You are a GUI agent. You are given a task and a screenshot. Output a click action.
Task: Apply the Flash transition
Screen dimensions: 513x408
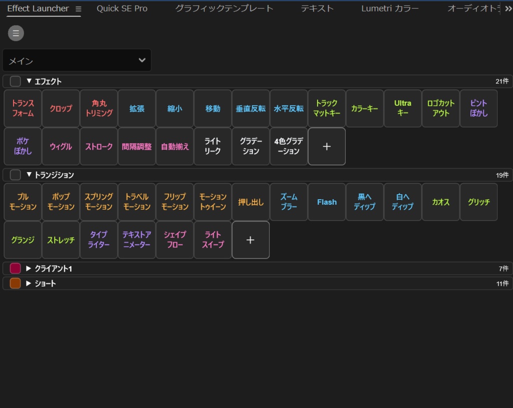pyautogui.click(x=327, y=202)
